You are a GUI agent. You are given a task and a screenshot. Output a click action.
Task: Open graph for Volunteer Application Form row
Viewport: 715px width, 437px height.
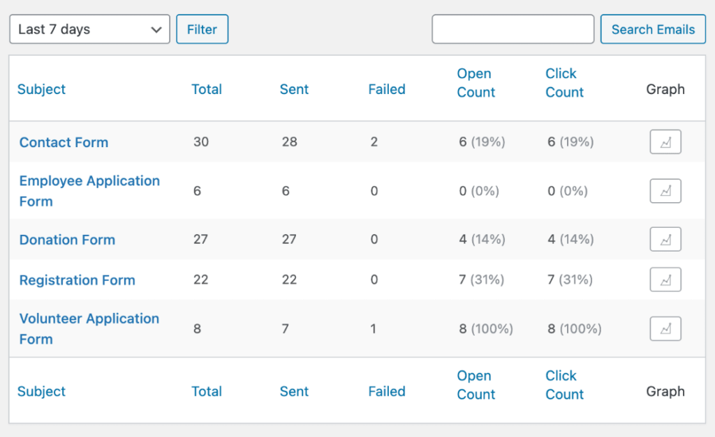tap(665, 329)
